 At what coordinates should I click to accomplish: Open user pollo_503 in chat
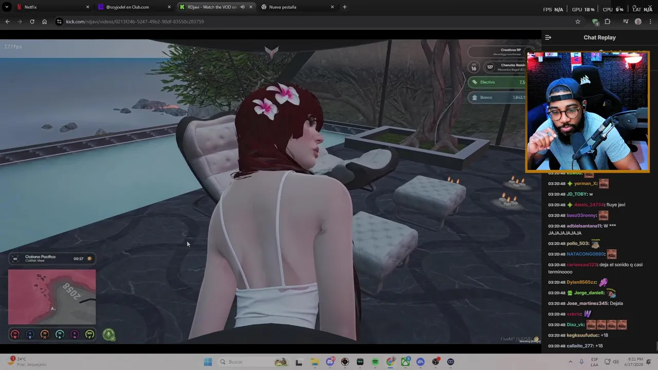[578, 244]
